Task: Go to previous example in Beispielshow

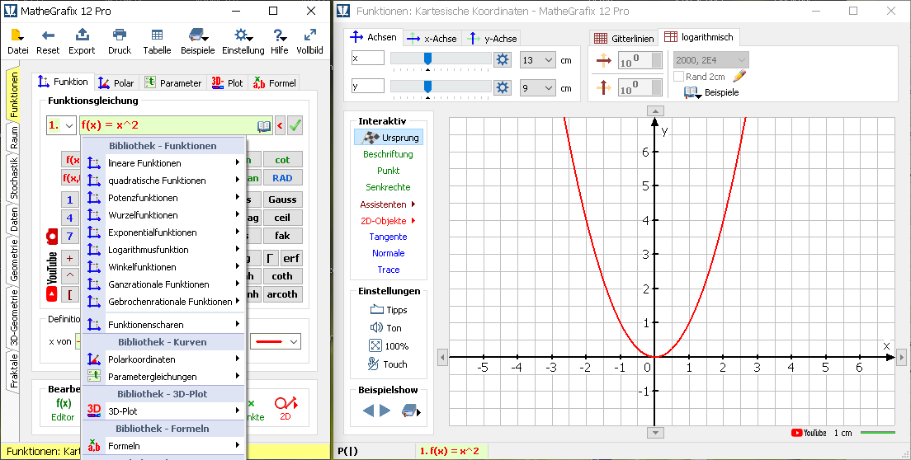Action: coord(368,411)
